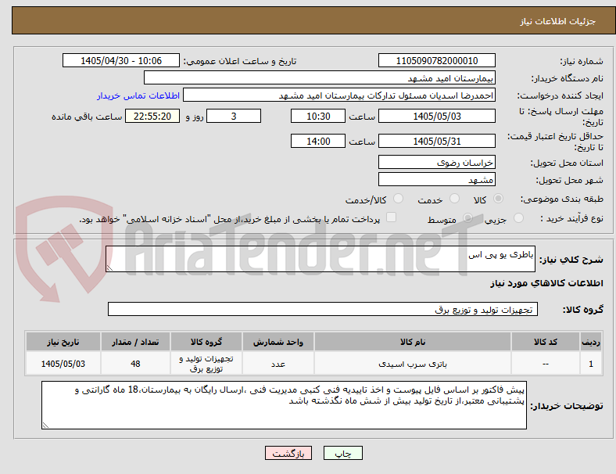
Task: Click the remaining days field showing 3
Action: (234, 116)
